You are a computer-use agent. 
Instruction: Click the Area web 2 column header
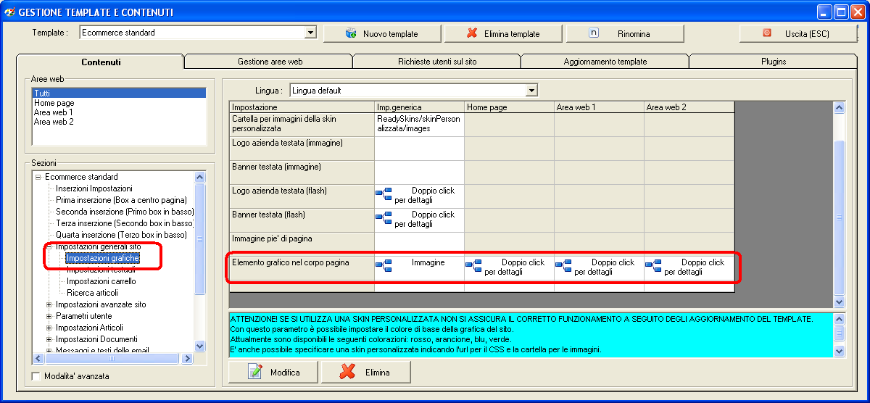(x=689, y=107)
